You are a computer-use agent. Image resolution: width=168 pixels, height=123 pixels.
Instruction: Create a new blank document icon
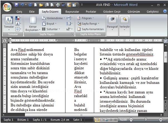(36, 5)
